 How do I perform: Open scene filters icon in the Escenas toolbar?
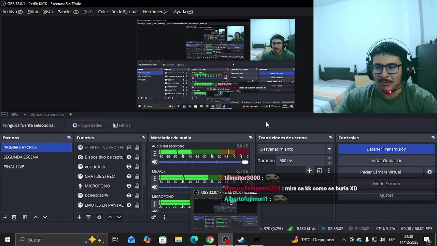[x=25, y=217]
